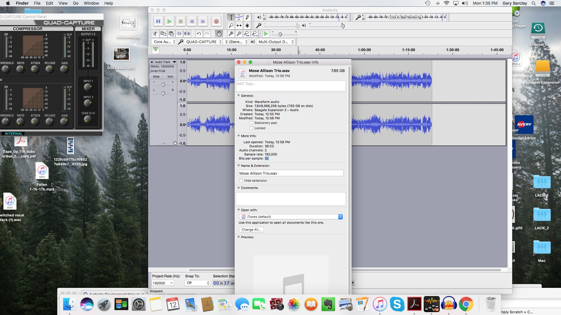Click the Comments text box
Viewport: 561px width, 315px height.
point(291,199)
